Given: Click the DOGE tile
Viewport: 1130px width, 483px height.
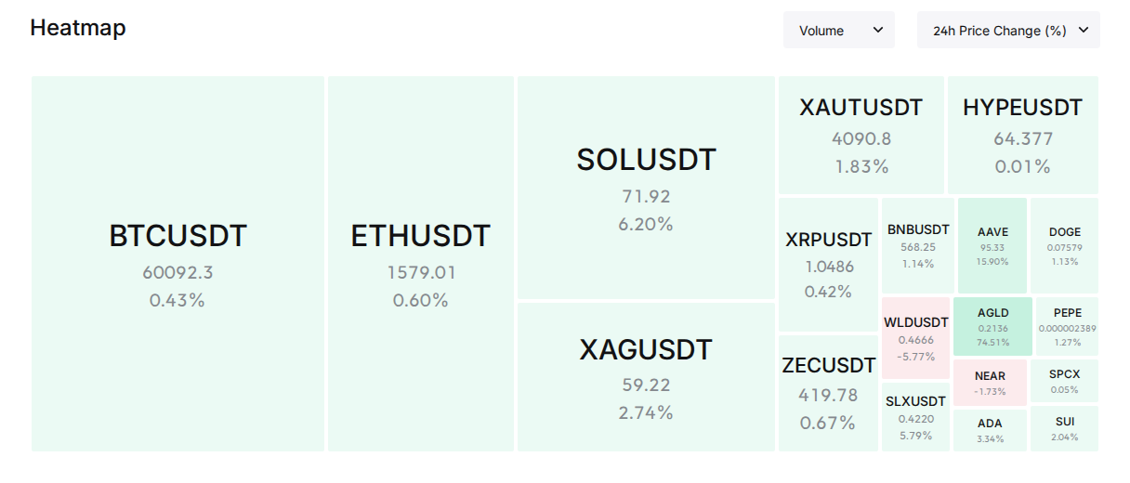Looking at the screenshot, I should click(1065, 246).
